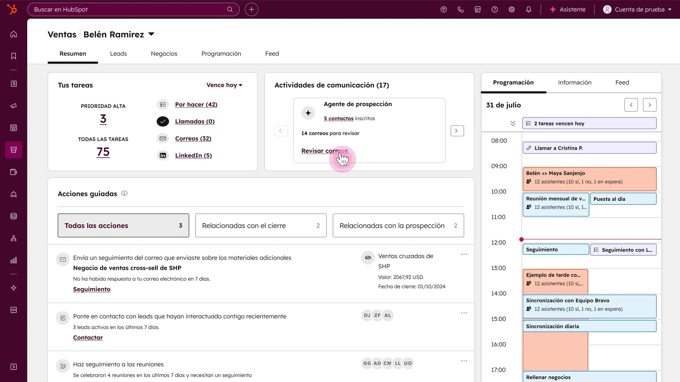Expand the Vence hoy filter dropdown

pyautogui.click(x=224, y=85)
